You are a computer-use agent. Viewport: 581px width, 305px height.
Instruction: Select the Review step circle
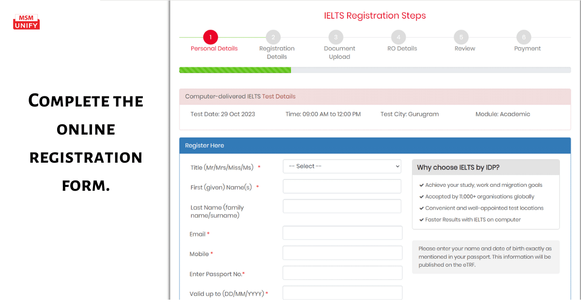tap(461, 37)
